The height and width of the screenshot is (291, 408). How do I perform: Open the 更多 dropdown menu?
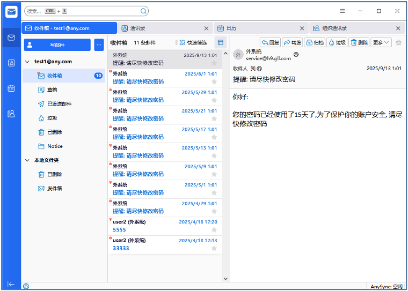click(x=381, y=42)
